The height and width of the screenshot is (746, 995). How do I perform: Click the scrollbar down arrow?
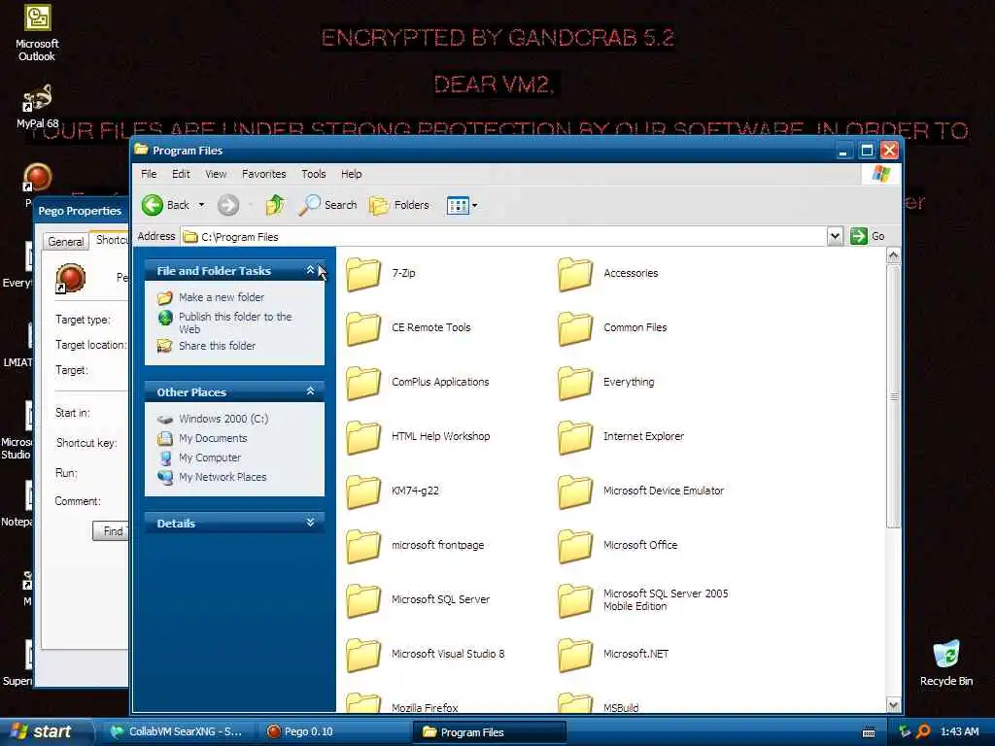894,705
